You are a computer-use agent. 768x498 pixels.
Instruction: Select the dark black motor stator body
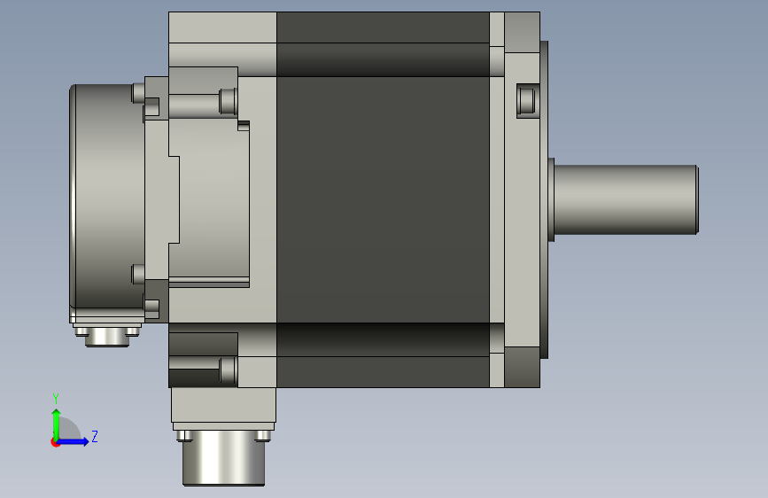pos(383,199)
